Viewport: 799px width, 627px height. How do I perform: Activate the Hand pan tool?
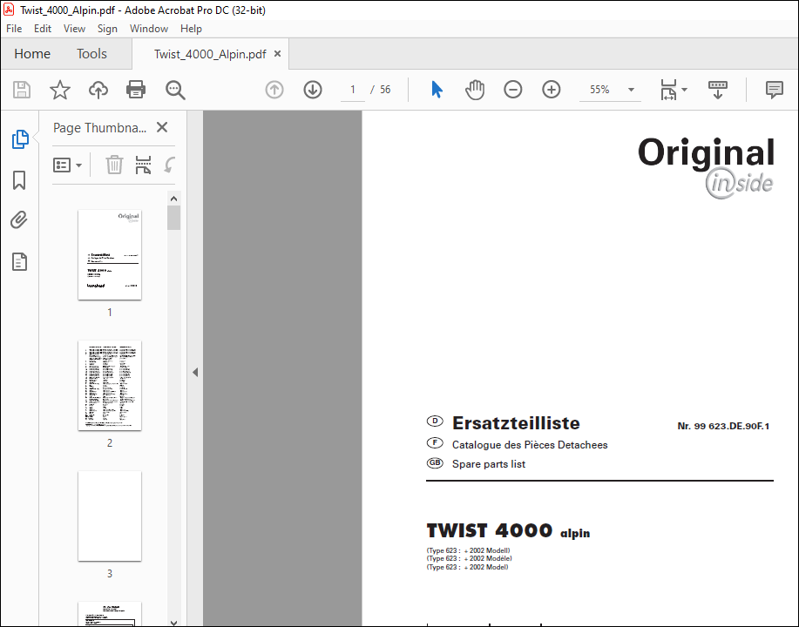click(475, 91)
